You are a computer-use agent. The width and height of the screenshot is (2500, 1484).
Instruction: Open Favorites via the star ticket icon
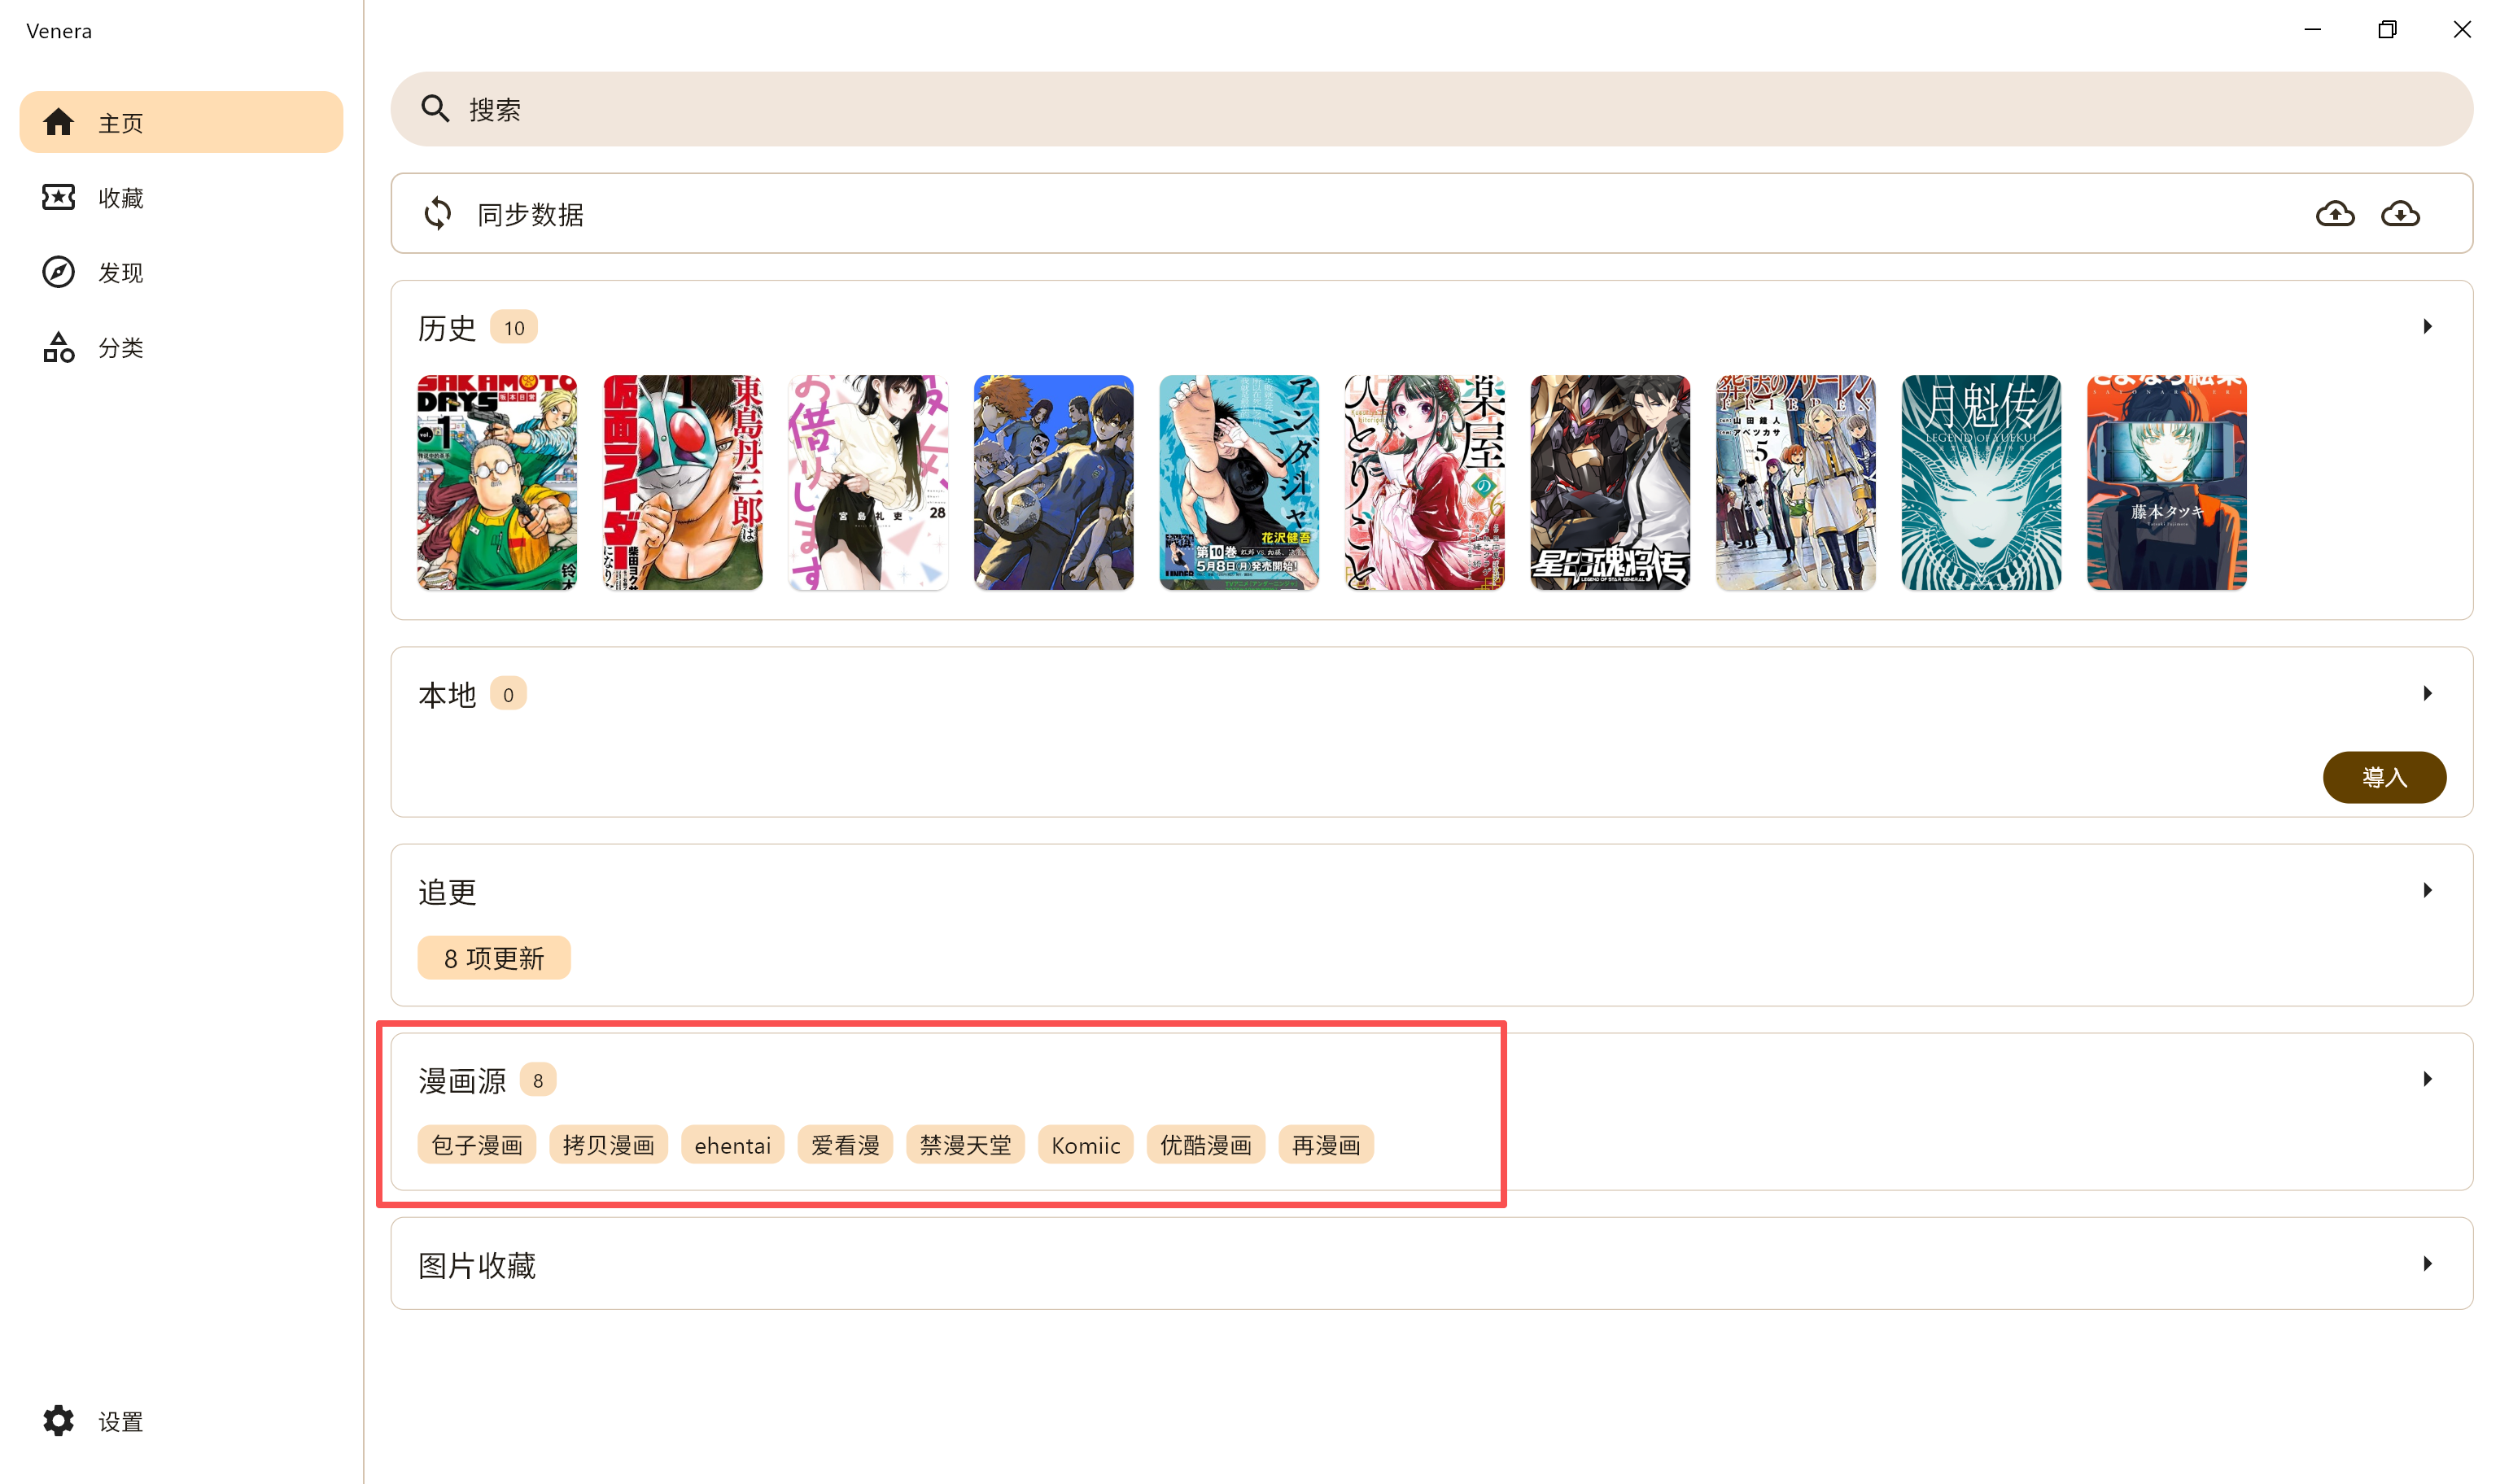tap(58, 197)
